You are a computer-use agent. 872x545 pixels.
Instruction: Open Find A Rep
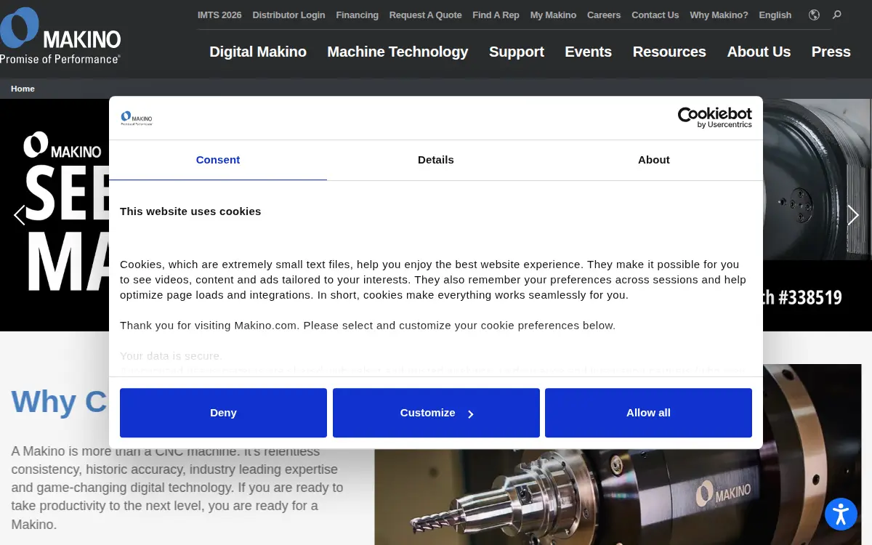[x=496, y=15]
